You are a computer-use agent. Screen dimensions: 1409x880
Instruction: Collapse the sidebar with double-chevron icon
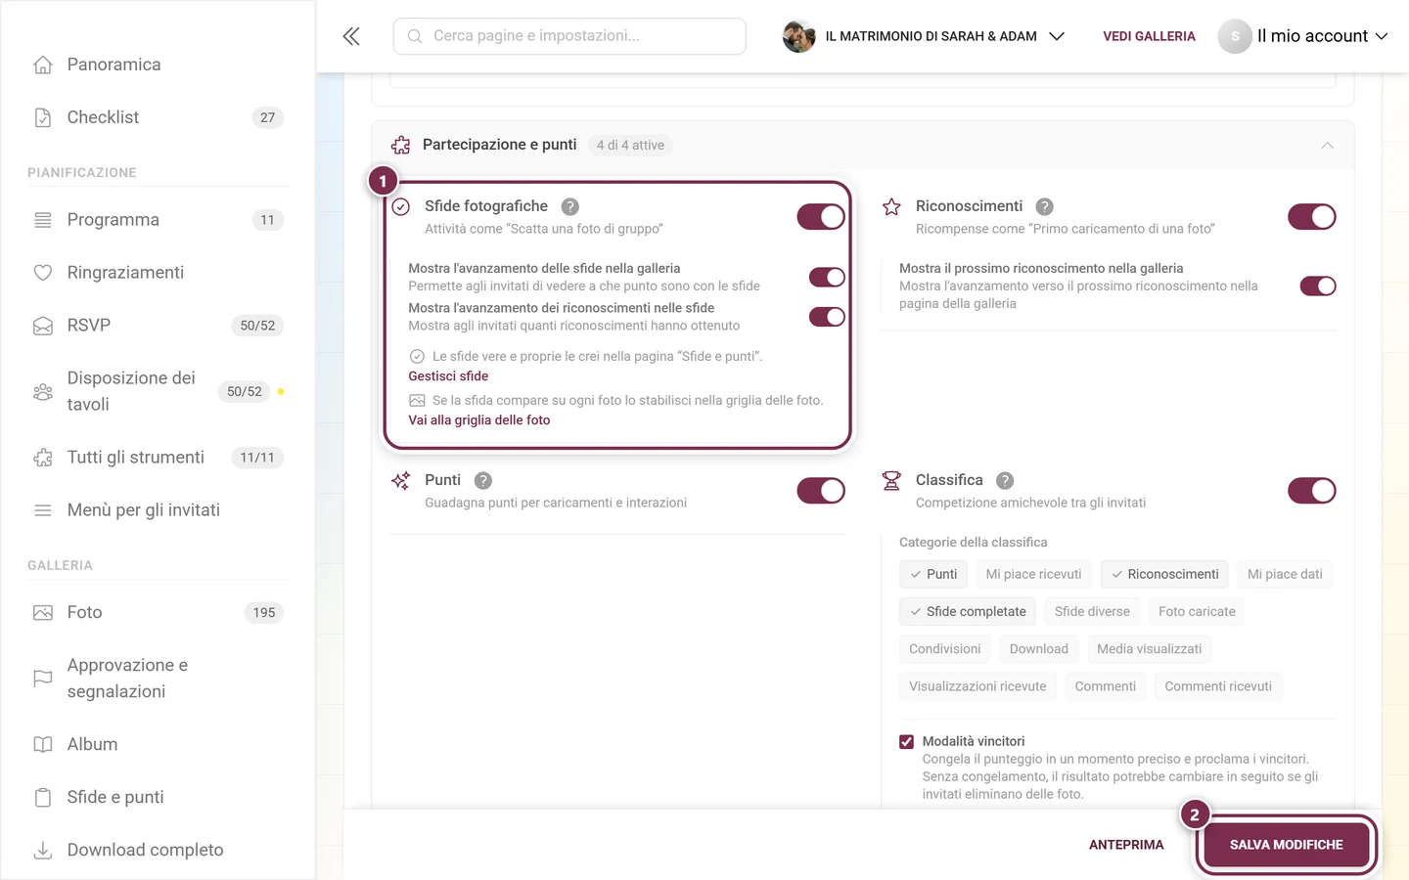pos(351,36)
